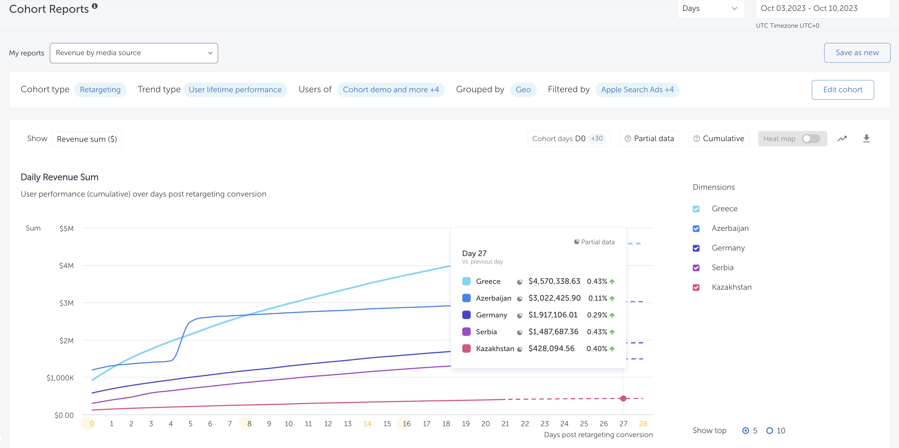
Task: Open the Revenue sum ($) selector
Action: tap(87, 139)
